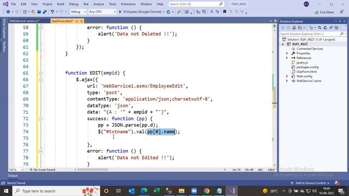
Task: Click Collapse All icon in Solution Explorer
Action: 331,28
